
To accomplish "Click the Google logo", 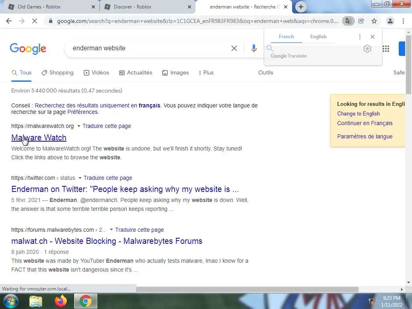I will pyautogui.click(x=28, y=49).
